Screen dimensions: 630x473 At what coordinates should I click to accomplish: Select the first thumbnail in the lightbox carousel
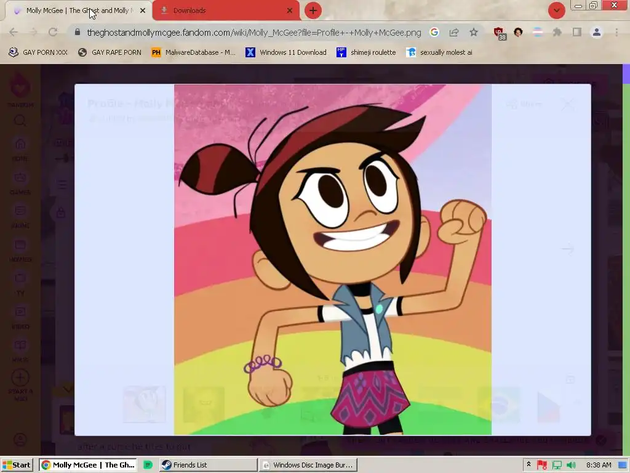tap(144, 404)
